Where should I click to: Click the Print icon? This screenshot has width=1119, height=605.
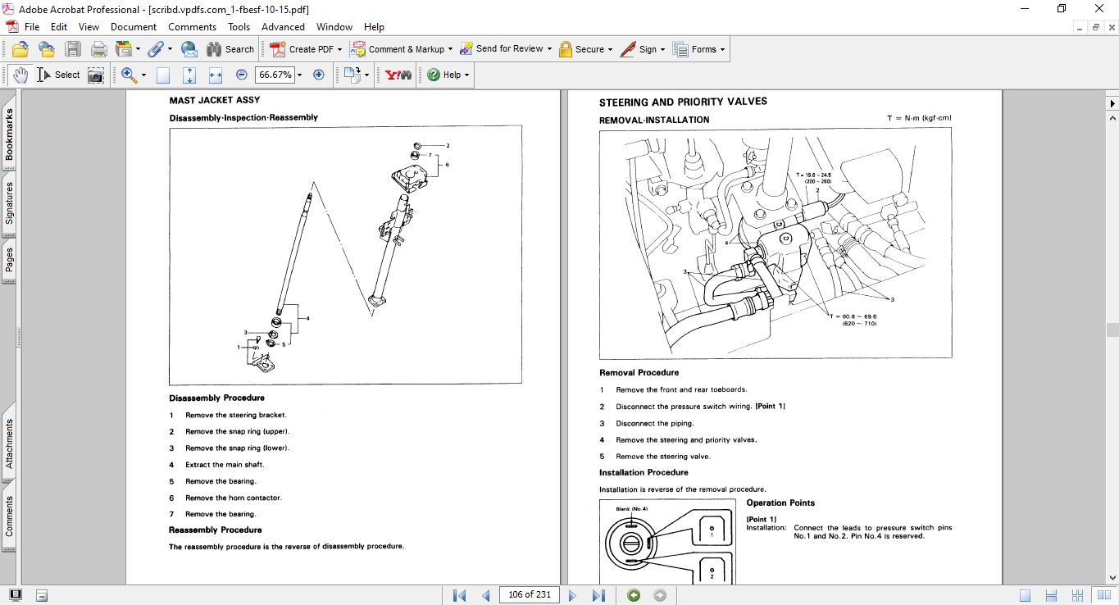tap(98, 49)
